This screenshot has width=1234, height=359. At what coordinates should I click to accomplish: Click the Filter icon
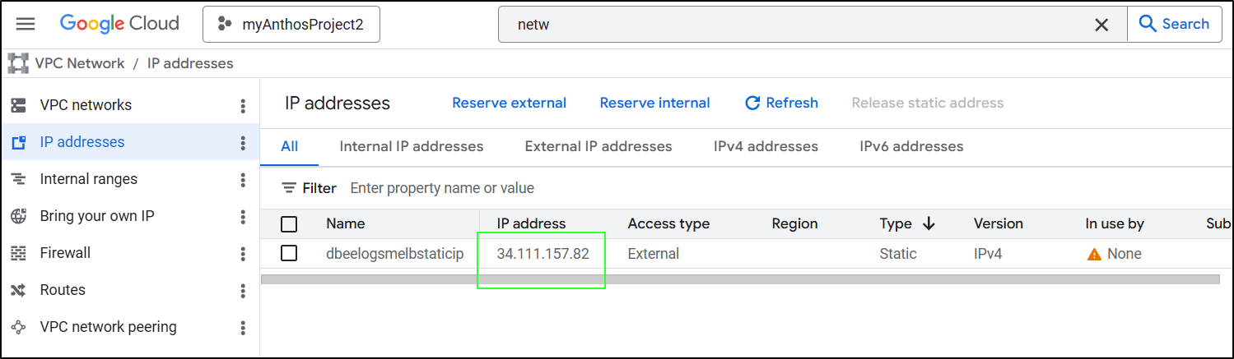289,188
